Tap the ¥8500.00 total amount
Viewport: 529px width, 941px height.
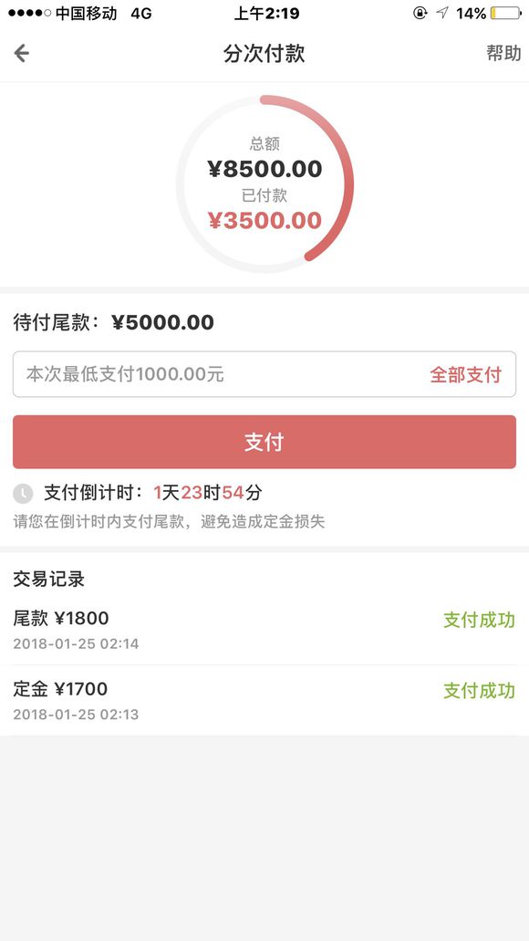[264, 169]
